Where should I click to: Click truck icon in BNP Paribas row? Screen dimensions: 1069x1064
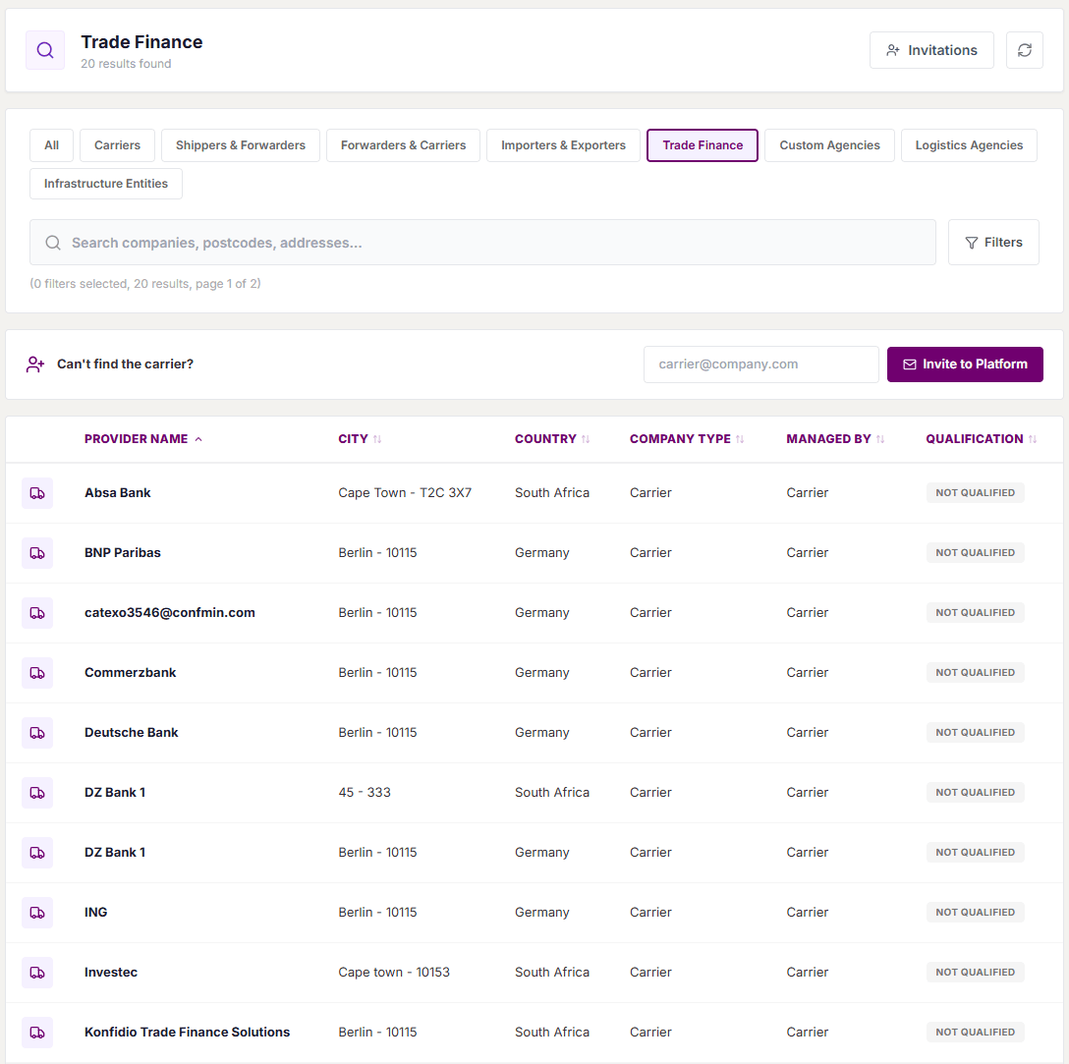(x=37, y=553)
